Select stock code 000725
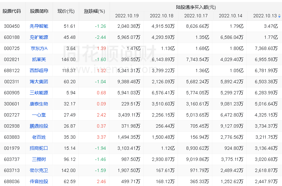 tap(12, 48)
